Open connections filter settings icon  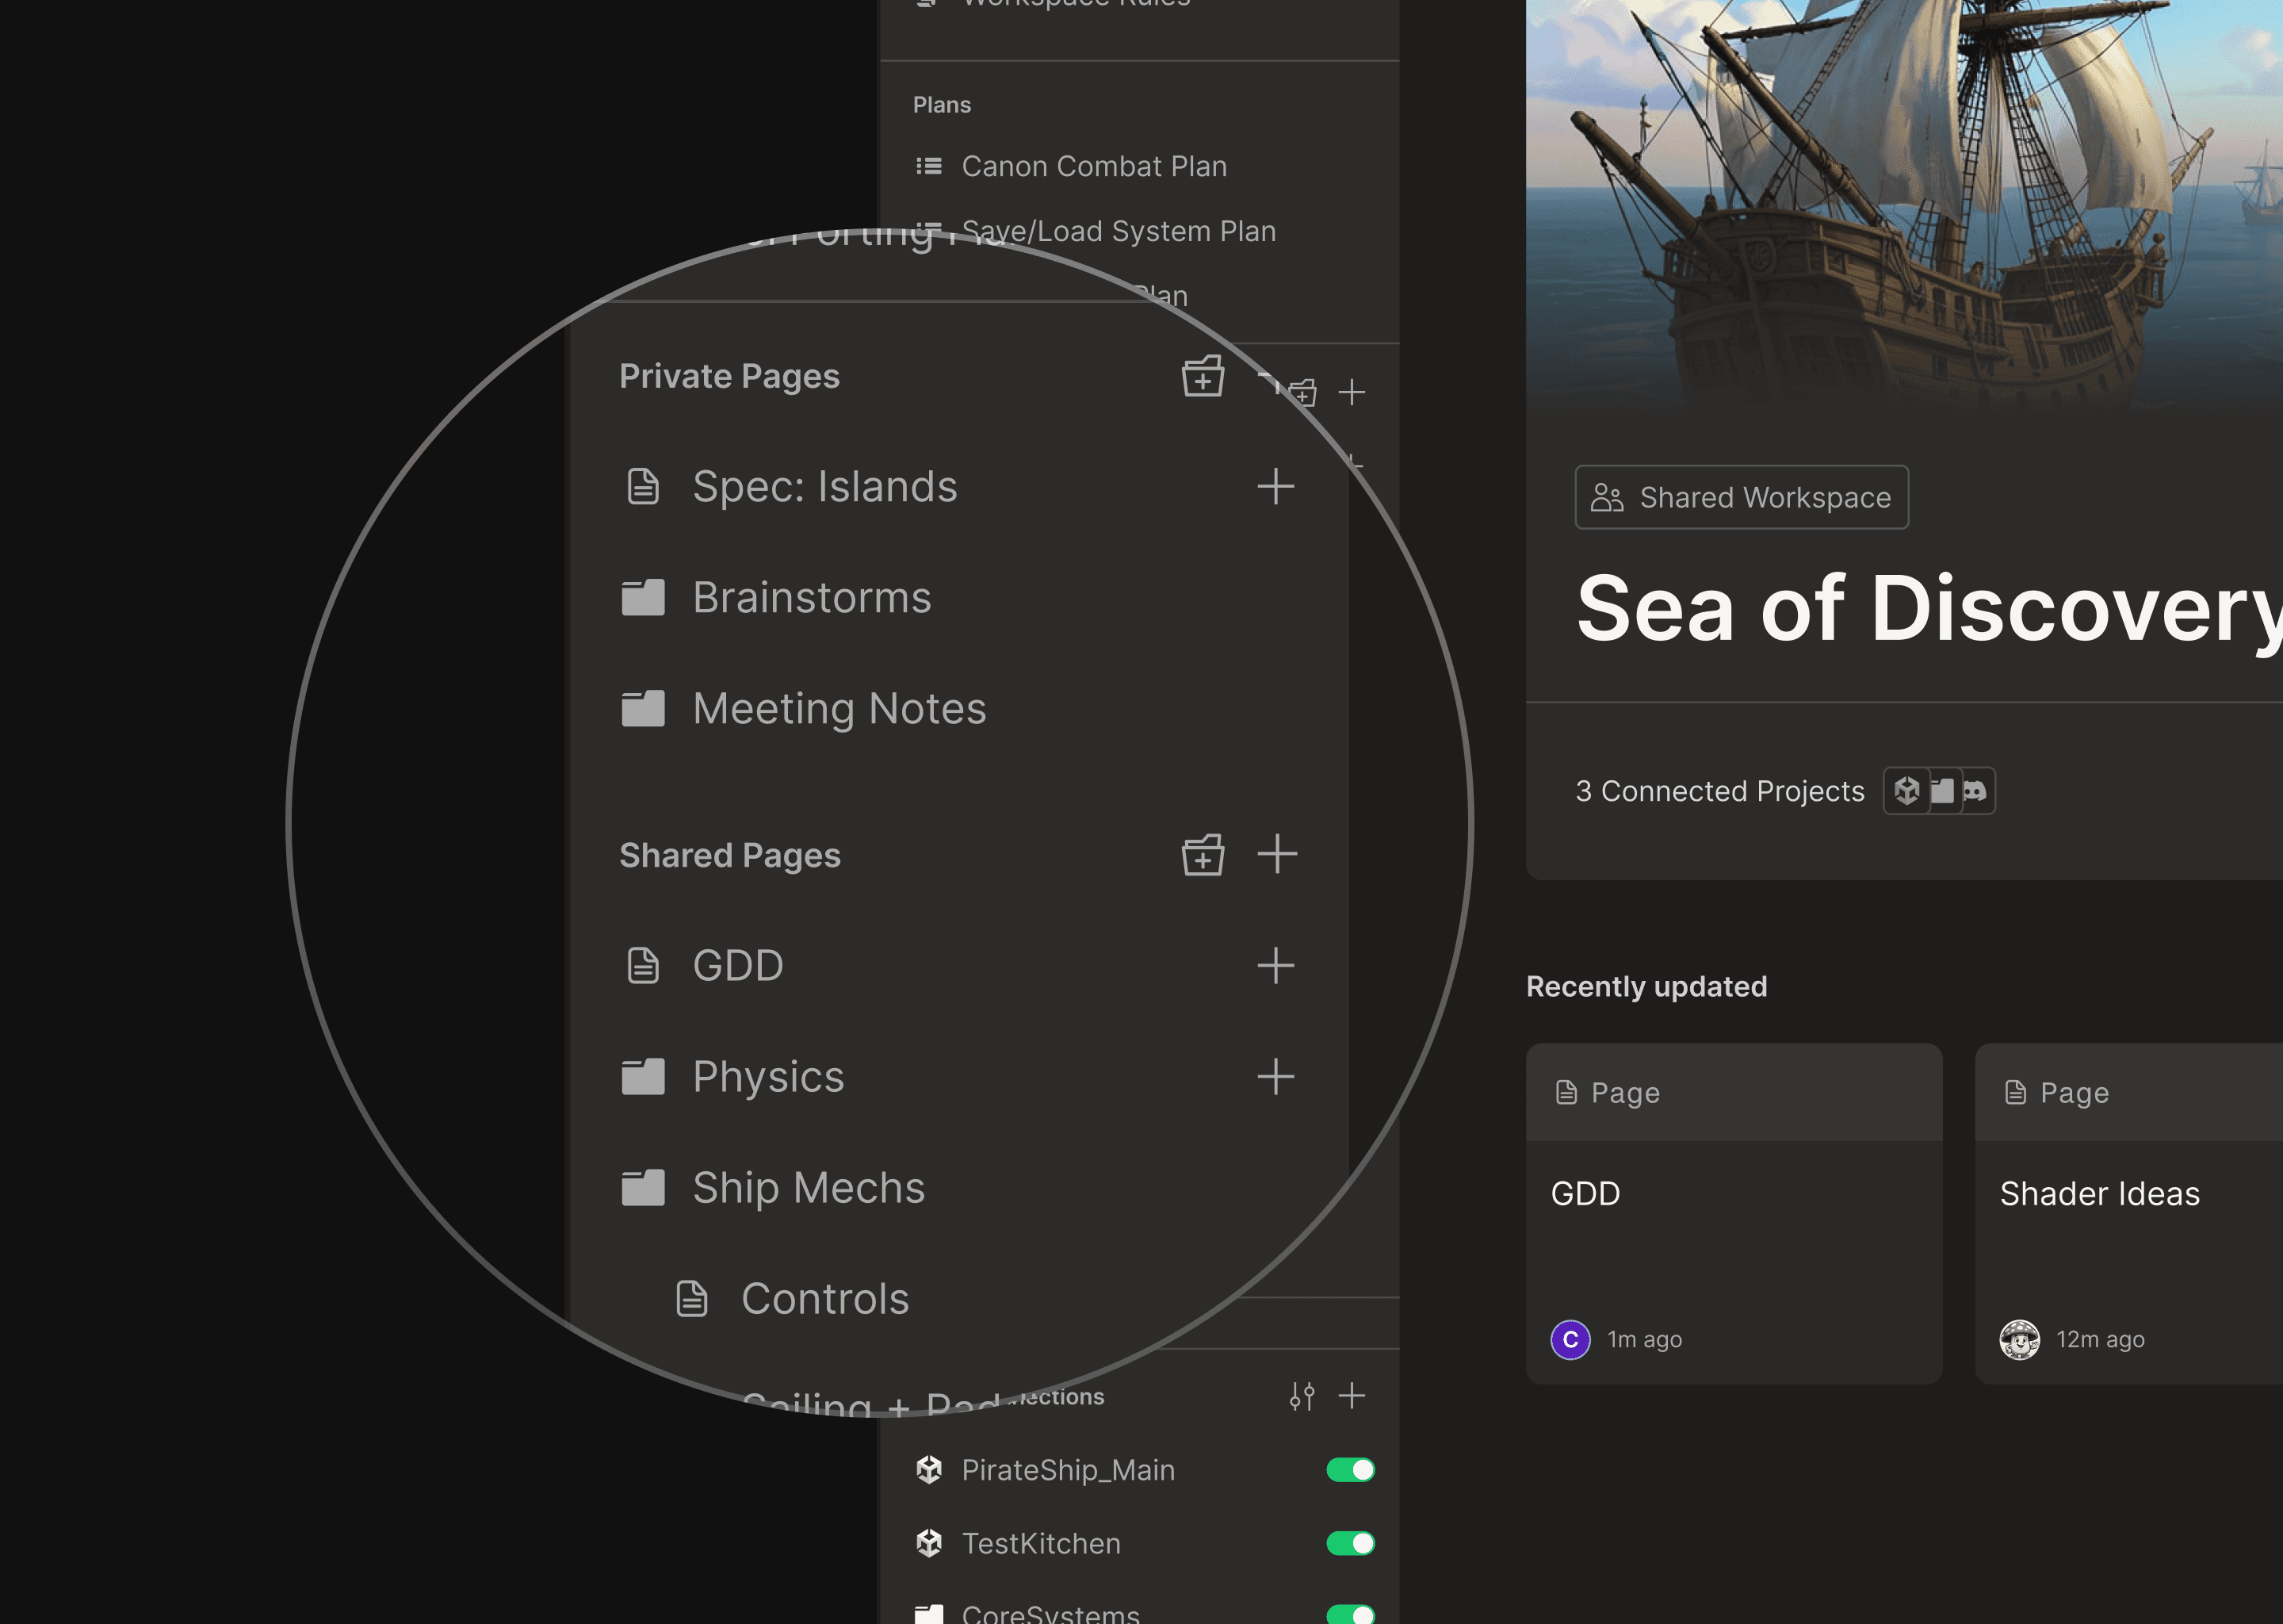point(1302,1396)
